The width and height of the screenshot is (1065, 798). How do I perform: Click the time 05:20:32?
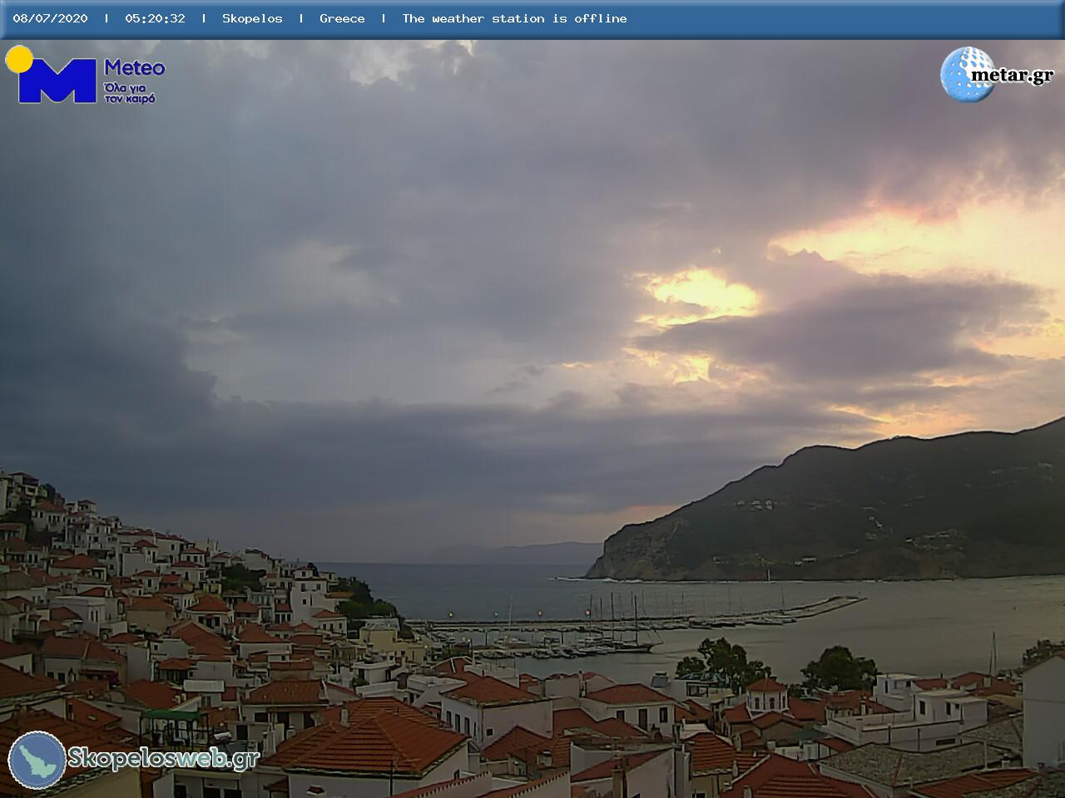point(155,18)
